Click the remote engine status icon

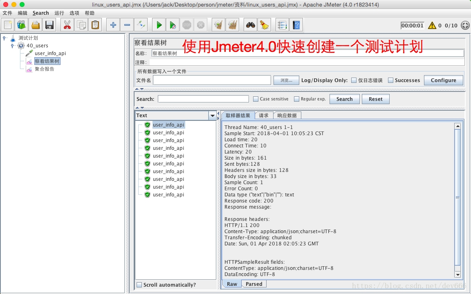pyautogui.click(x=465, y=25)
